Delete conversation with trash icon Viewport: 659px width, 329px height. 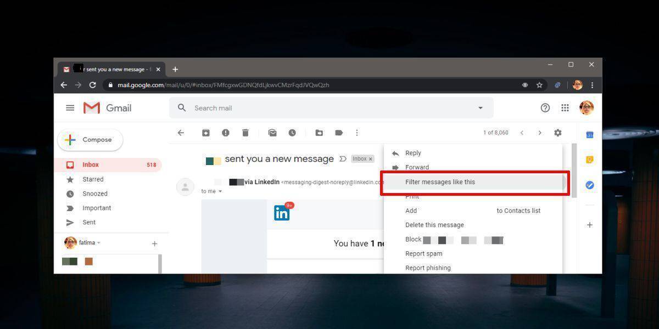coord(245,133)
